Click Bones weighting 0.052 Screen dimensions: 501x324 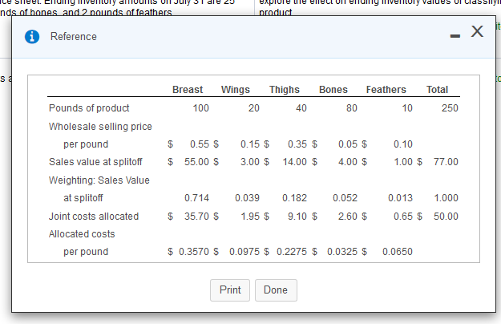(x=345, y=198)
